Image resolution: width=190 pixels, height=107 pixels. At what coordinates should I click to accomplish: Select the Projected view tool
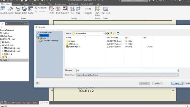[3, 10]
